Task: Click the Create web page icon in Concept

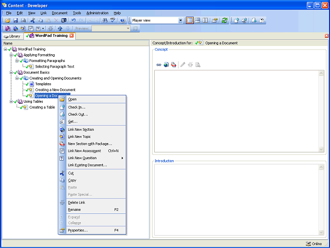Action: (x=166, y=65)
